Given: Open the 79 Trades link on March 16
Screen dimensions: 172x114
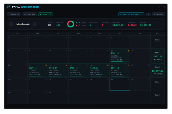Looking at the screenshot, I should (x=32, y=70).
